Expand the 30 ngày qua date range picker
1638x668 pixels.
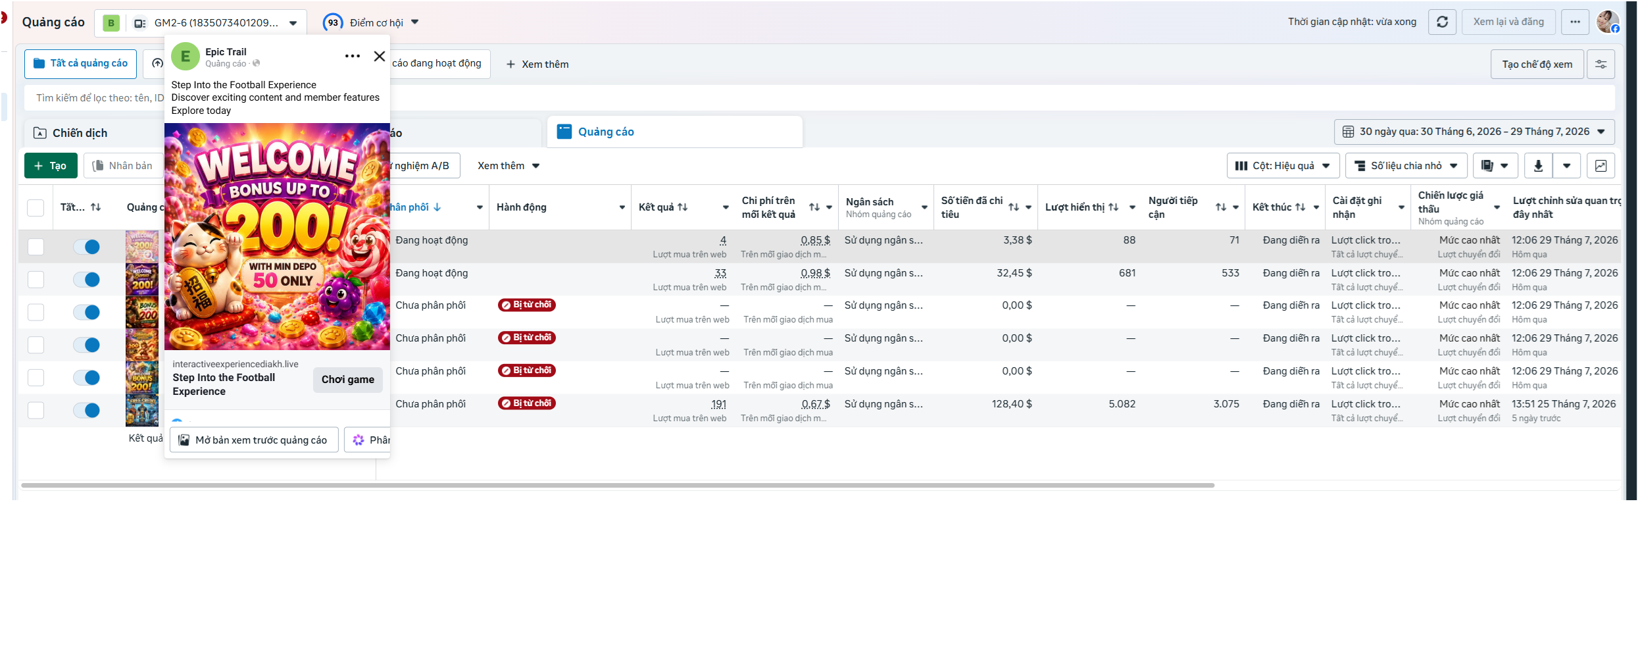point(1474,132)
